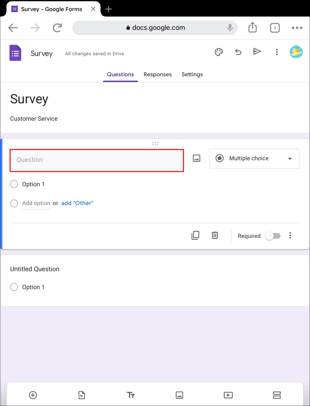Open the Settings tab
310x406 pixels.
(192, 74)
